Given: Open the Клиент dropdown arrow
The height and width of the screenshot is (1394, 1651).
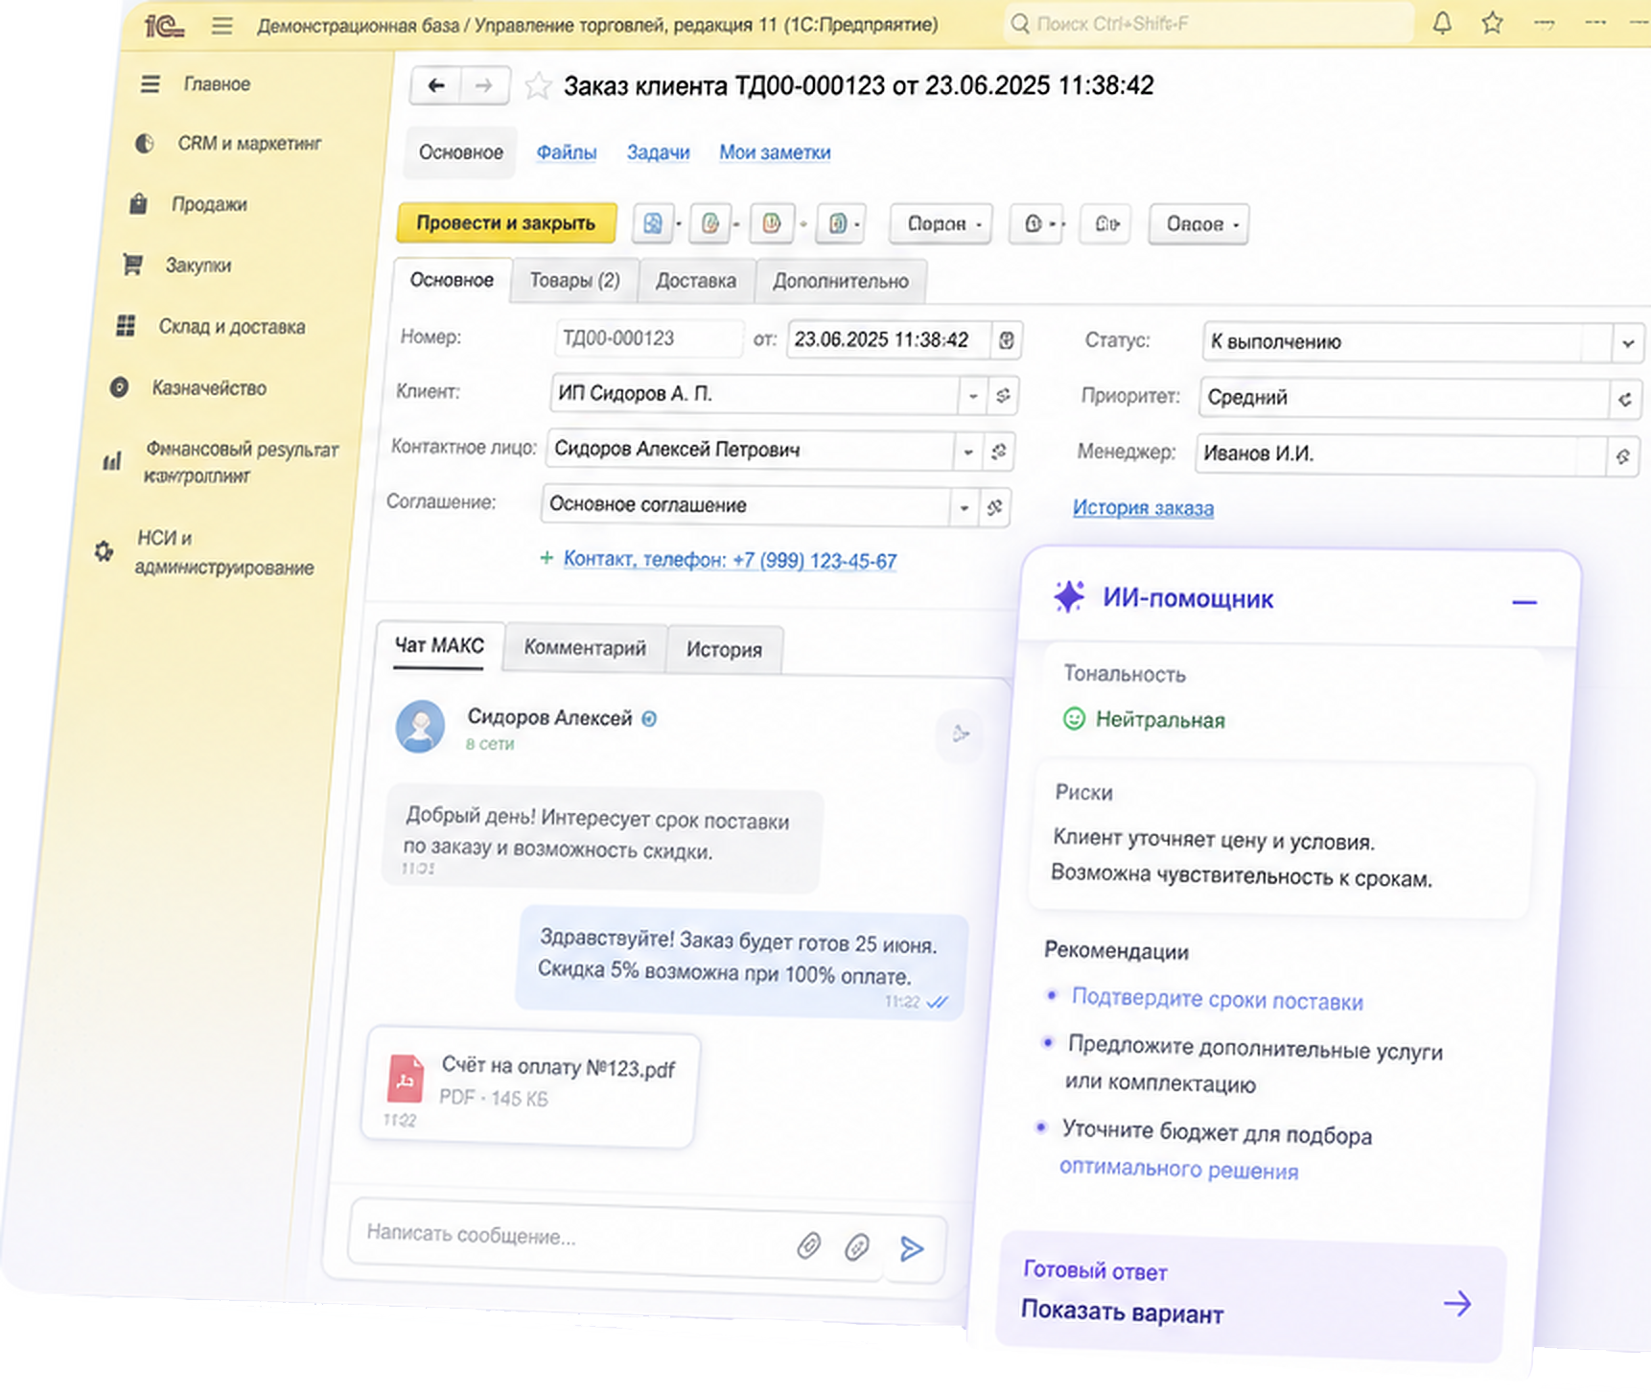Looking at the screenshot, I should pyautogui.click(x=973, y=395).
